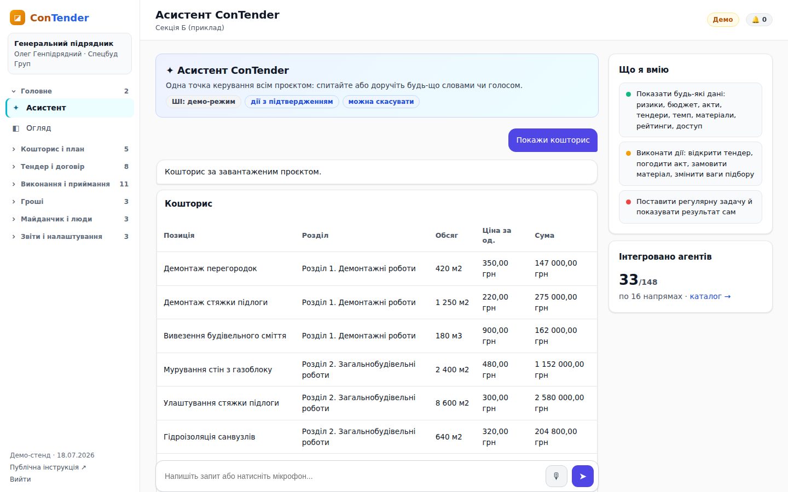
Task: Click the microphone voice input button
Action: click(x=557, y=476)
